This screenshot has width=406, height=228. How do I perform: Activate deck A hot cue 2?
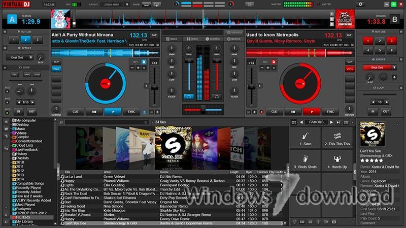(25, 40)
